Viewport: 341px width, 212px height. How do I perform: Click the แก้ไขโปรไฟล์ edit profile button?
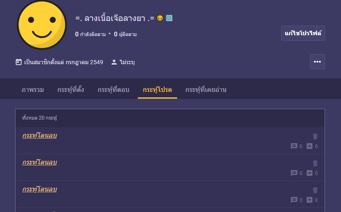[x=303, y=33]
